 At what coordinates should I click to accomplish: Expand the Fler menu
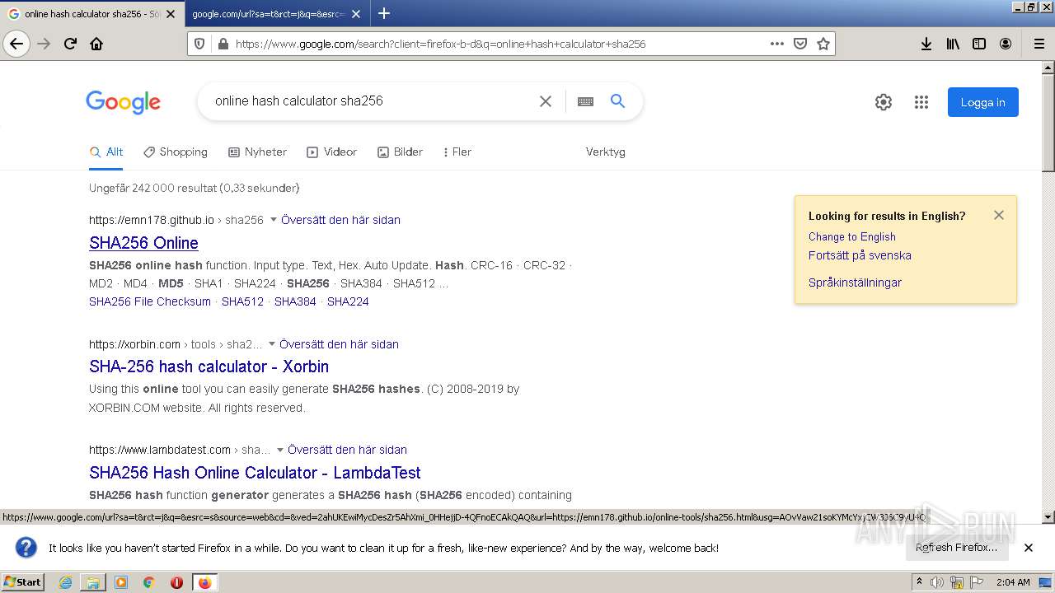tap(457, 152)
